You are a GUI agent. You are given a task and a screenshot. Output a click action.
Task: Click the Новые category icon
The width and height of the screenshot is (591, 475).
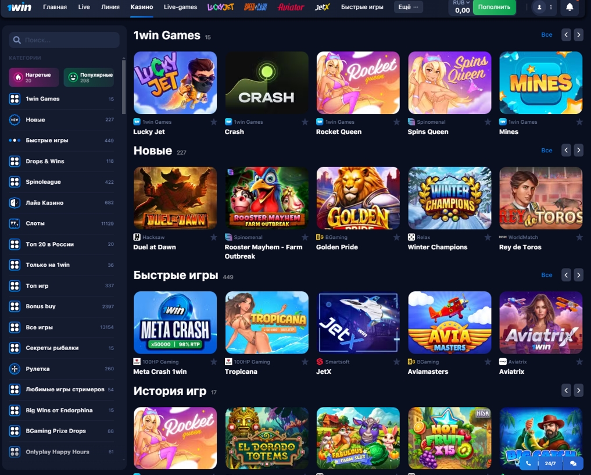(x=15, y=120)
